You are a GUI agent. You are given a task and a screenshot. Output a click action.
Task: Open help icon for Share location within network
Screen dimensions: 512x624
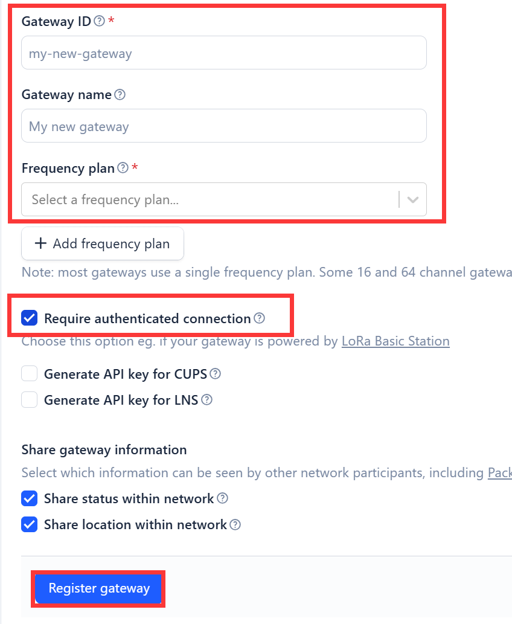click(x=235, y=524)
